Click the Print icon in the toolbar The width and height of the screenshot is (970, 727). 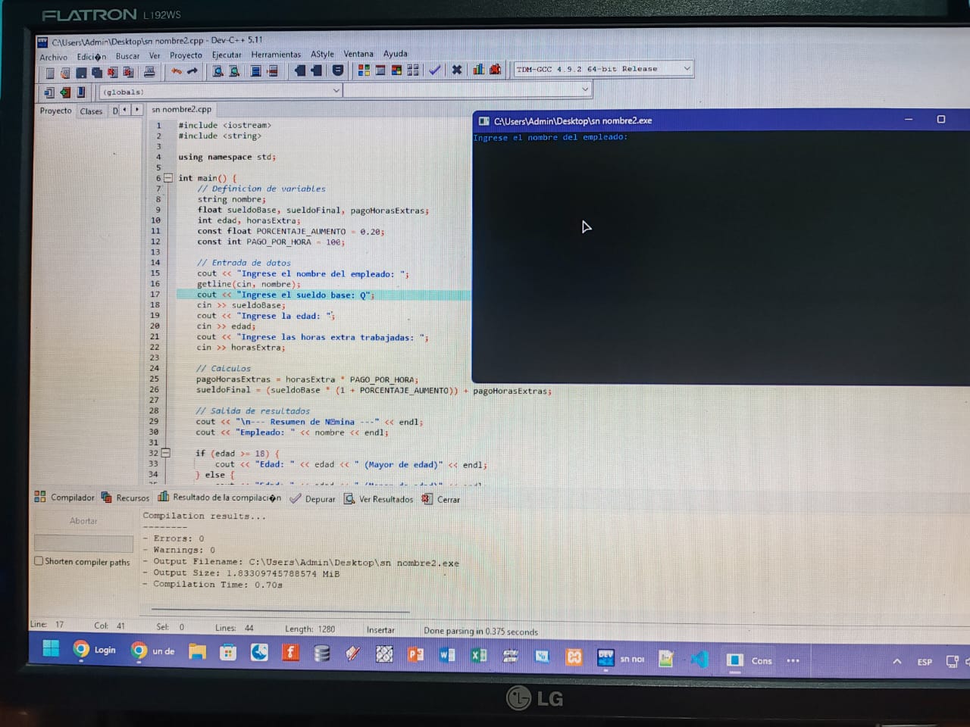click(149, 72)
